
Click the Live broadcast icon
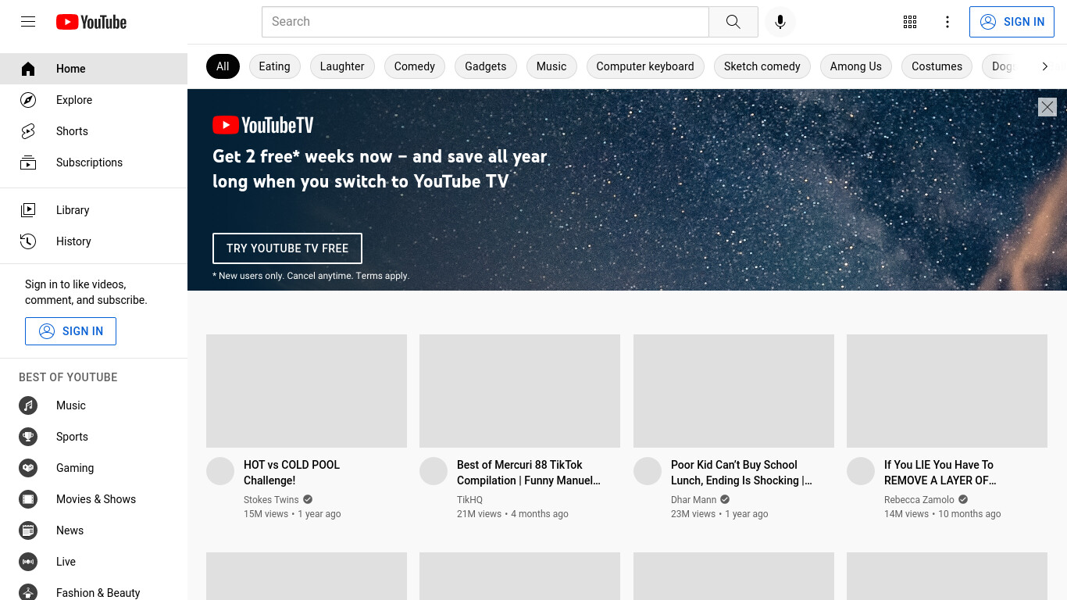point(28,562)
